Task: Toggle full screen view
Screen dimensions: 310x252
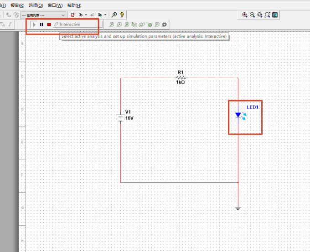Action: pos(275,15)
